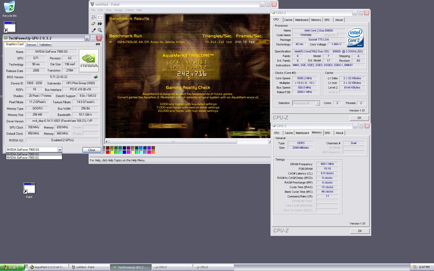Screen dimensions: 434x271
Task: Open the About tab in the lower CPU-Z window
Action: coord(339,133)
